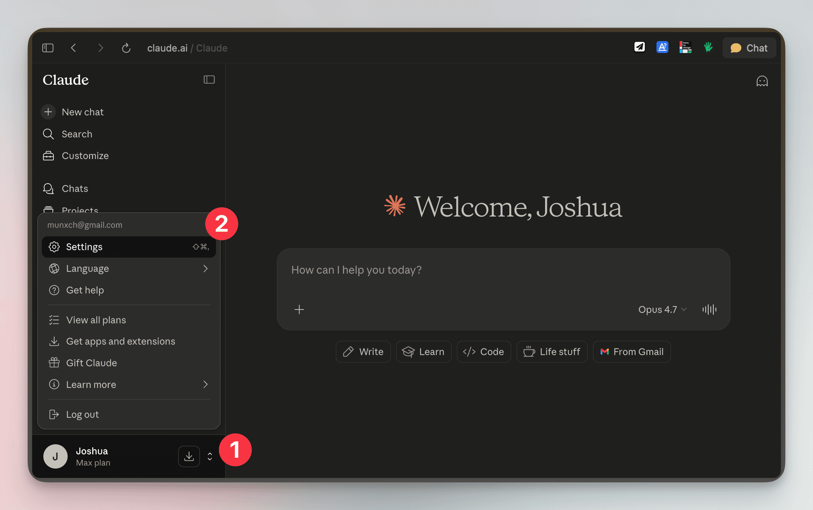Viewport: 813px width, 510px height.
Task: Click the toolbox Customize icon
Action: [48, 156]
